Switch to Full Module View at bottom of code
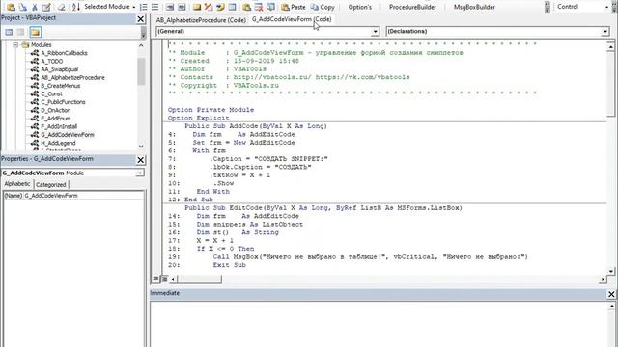 coord(164,279)
